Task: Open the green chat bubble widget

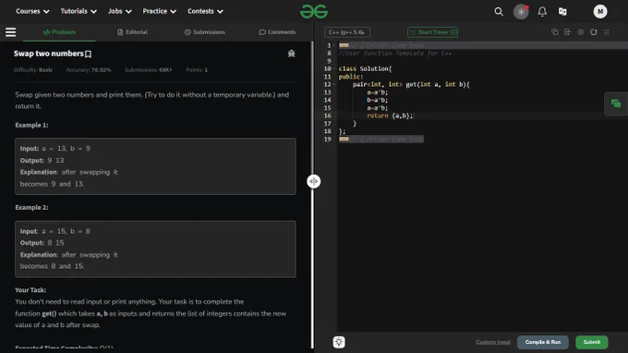Action: click(x=616, y=104)
